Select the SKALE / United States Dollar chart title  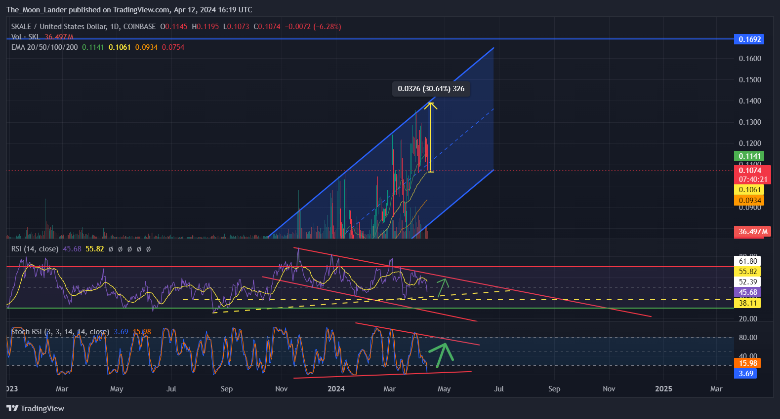(x=83, y=27)
